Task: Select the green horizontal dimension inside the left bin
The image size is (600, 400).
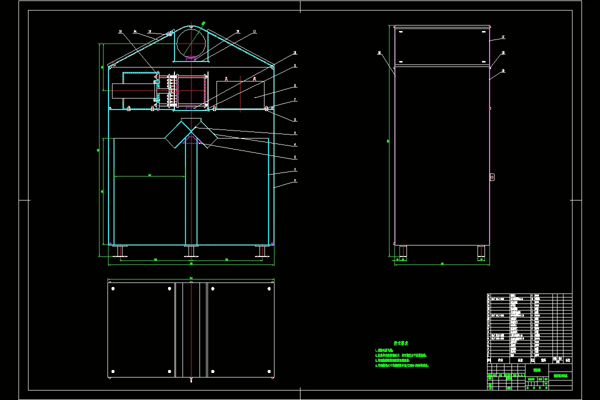Action: click(149, 175)
